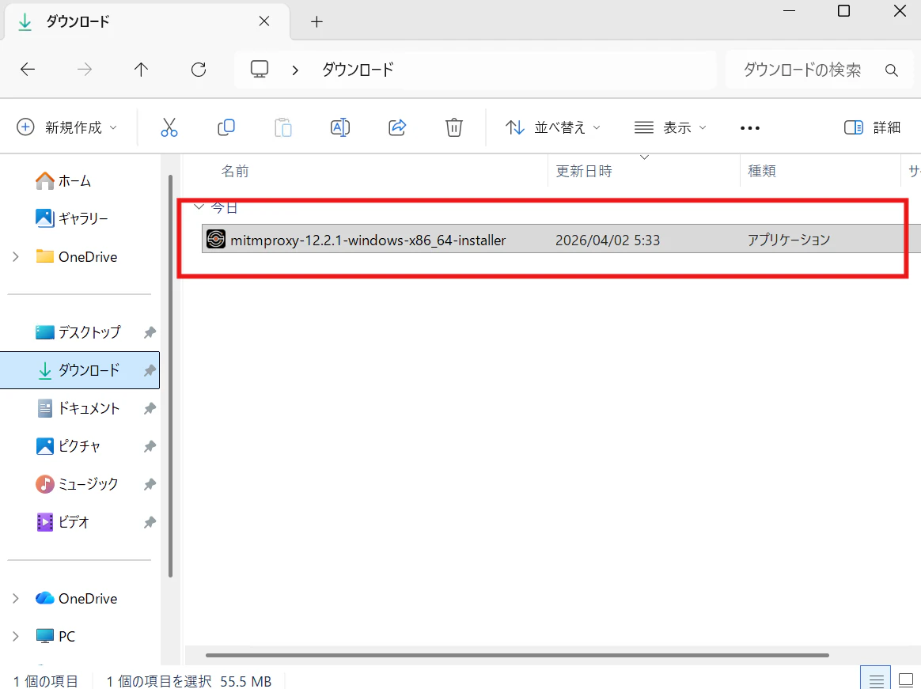Click breadcrumb chevron before ダウンロード
921x689 pixels.
point(295,70)
